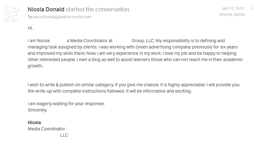257x142 pixels.
Task: Click the 'Hi,' greeting line
Action: pos(30,28)
